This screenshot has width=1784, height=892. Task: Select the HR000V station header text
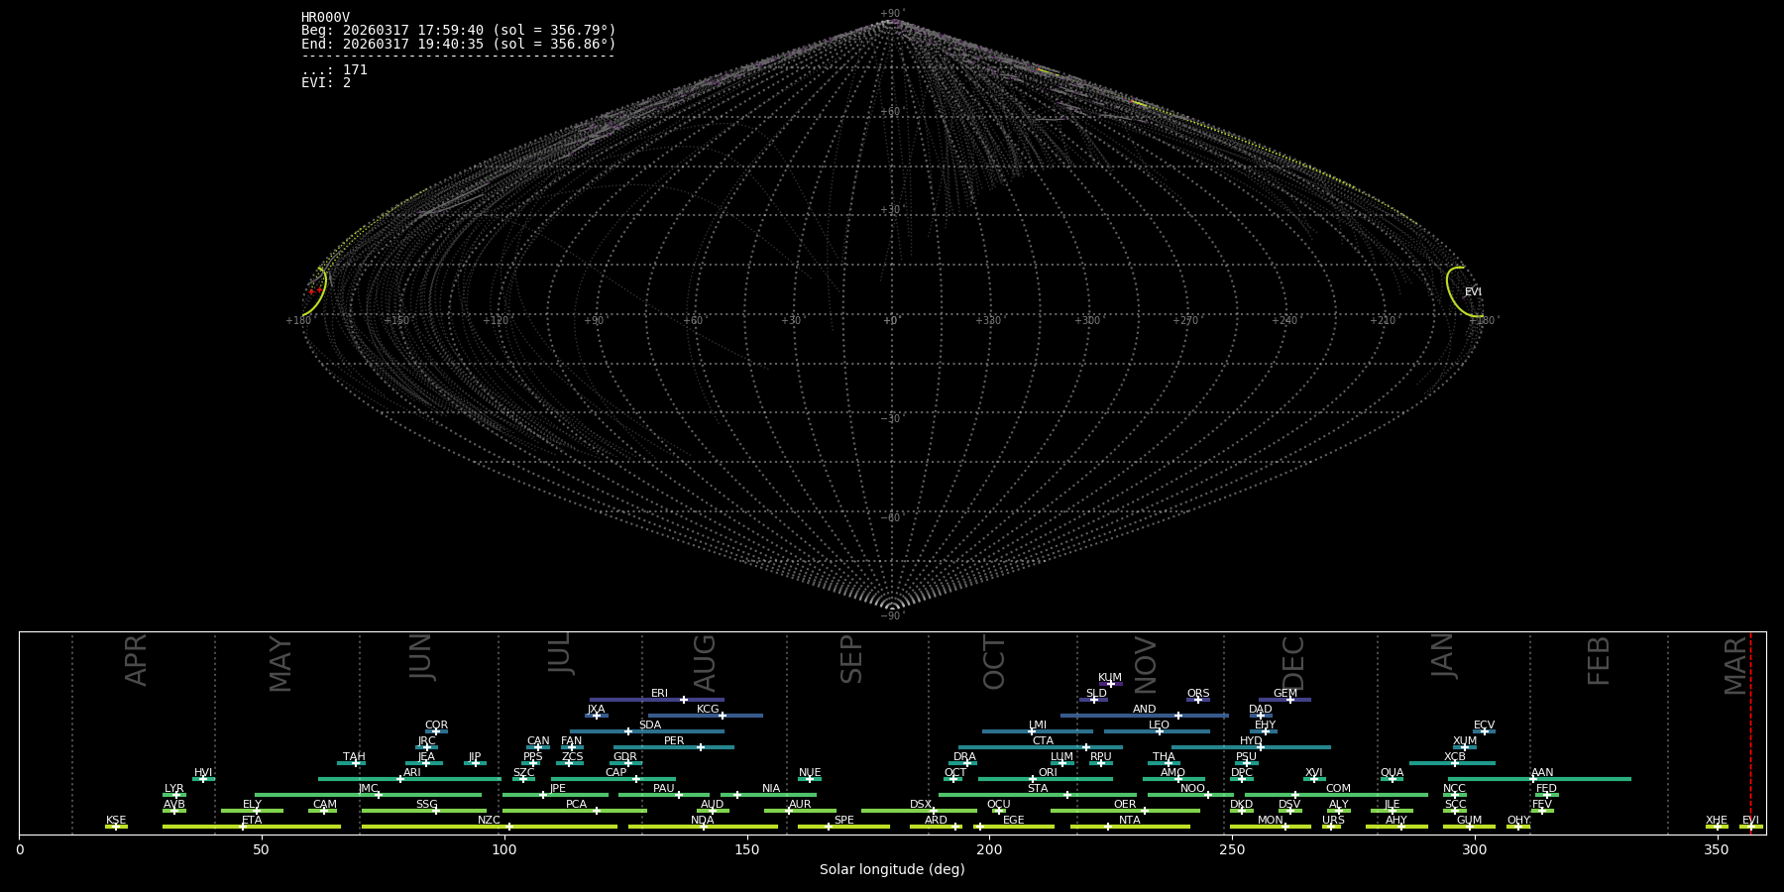click(325, 18)
